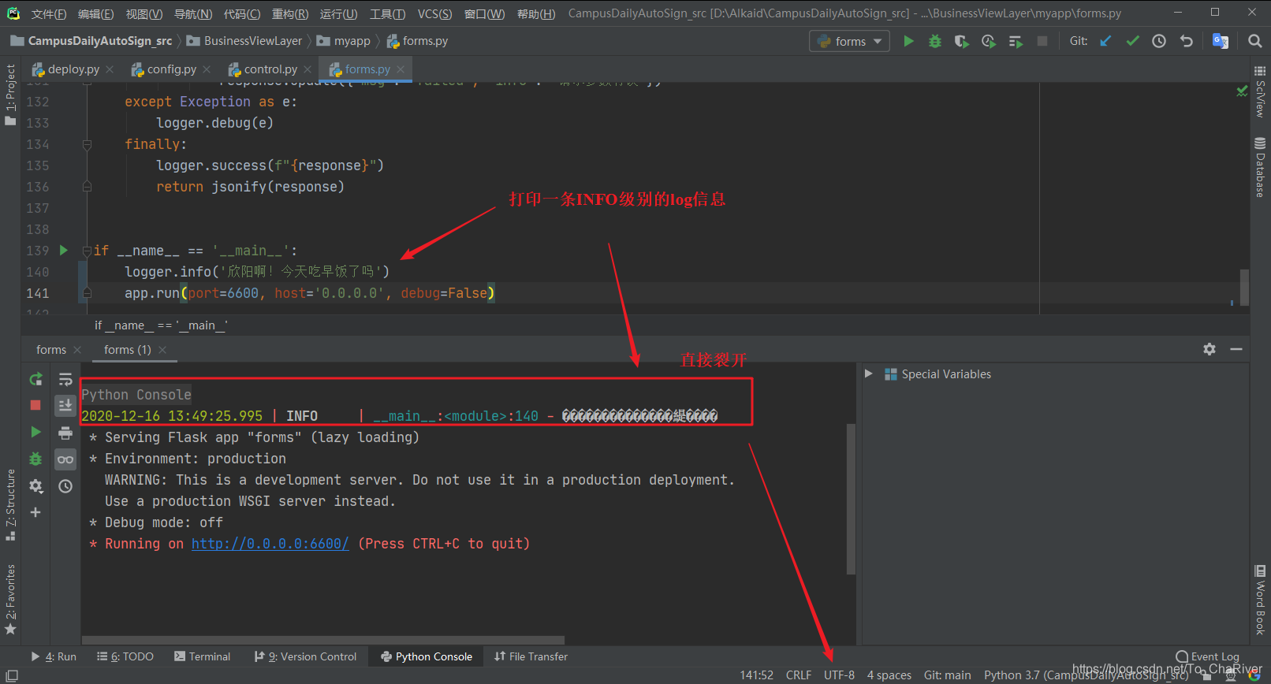Stop the console with red square
This screenshot has width=1271, height=684.
35,405
